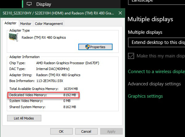Click the Radeon (TM) RX 480 Graphics adapter type name
This screenshot has height=137, width=185.
tap(44, 37)
